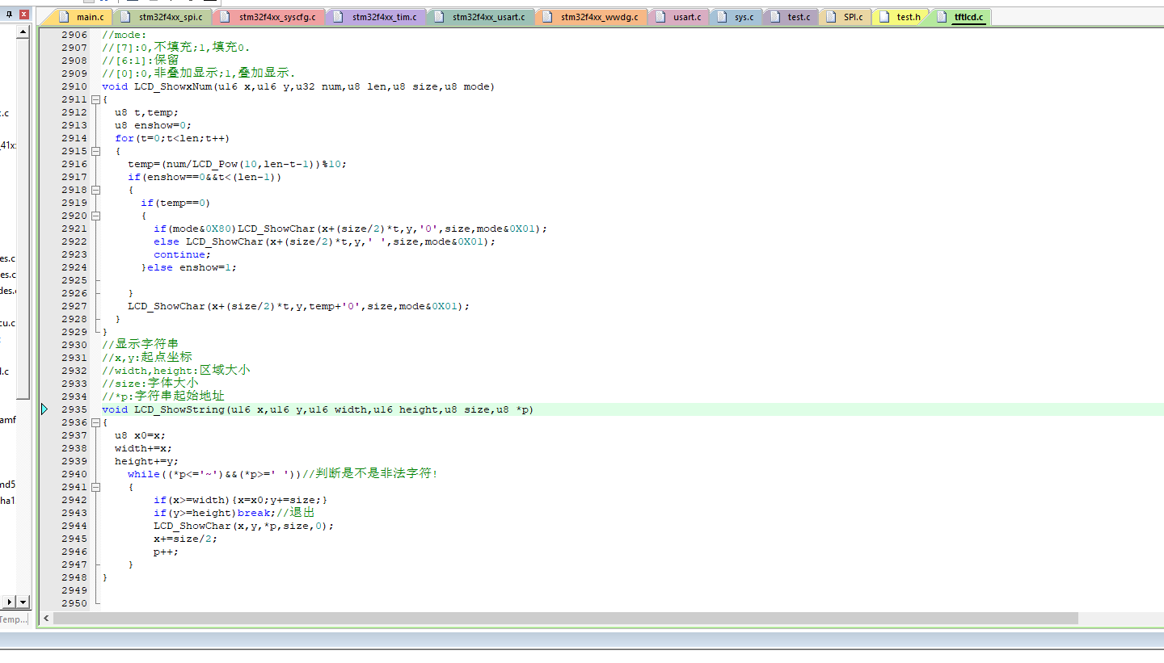Click the "width+=x;" line
Screen dimensions: 1164x663
click(x=143, y=448)
